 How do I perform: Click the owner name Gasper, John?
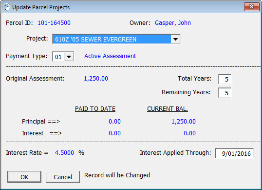click(x=173, y=23)
